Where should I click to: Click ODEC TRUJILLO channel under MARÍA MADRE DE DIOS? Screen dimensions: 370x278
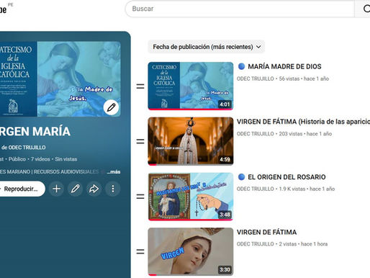pyautogui.click(x=256, y=79)
